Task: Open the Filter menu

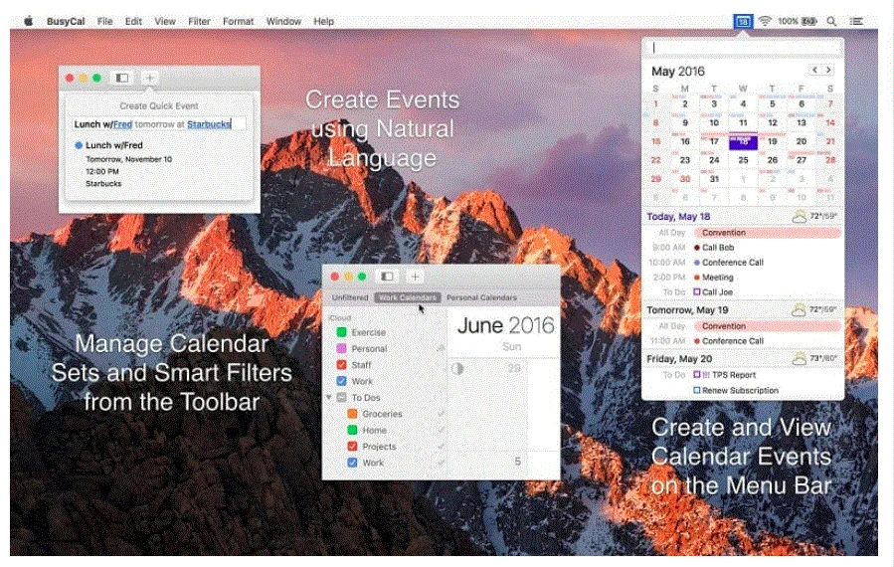Action: tap(199, 21)
